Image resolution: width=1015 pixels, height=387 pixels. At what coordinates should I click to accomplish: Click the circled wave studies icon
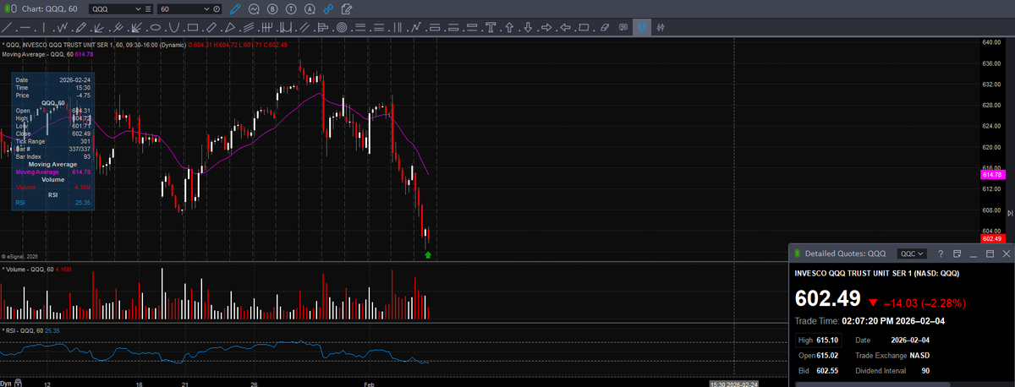253,8
